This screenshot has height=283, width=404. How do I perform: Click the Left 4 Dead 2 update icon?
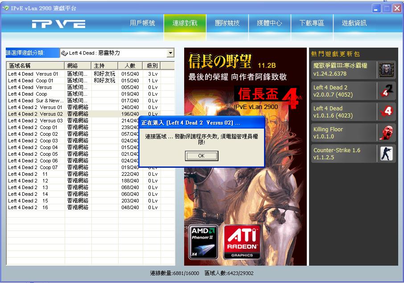click(x=387, y=91)
